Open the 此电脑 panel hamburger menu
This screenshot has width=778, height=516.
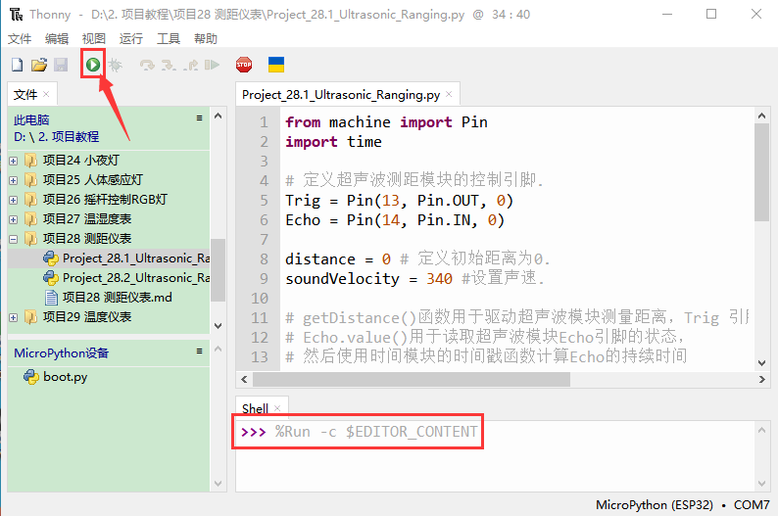click(200, 118)
